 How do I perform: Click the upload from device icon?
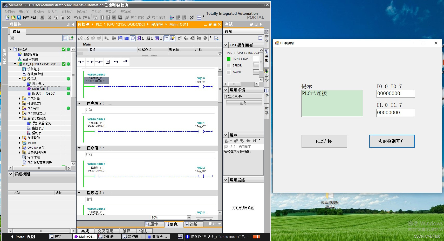pyautogui.click(x=108, y=17)
